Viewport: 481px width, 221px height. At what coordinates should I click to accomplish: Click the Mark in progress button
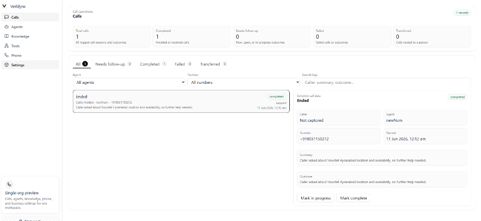pos(316,198)
